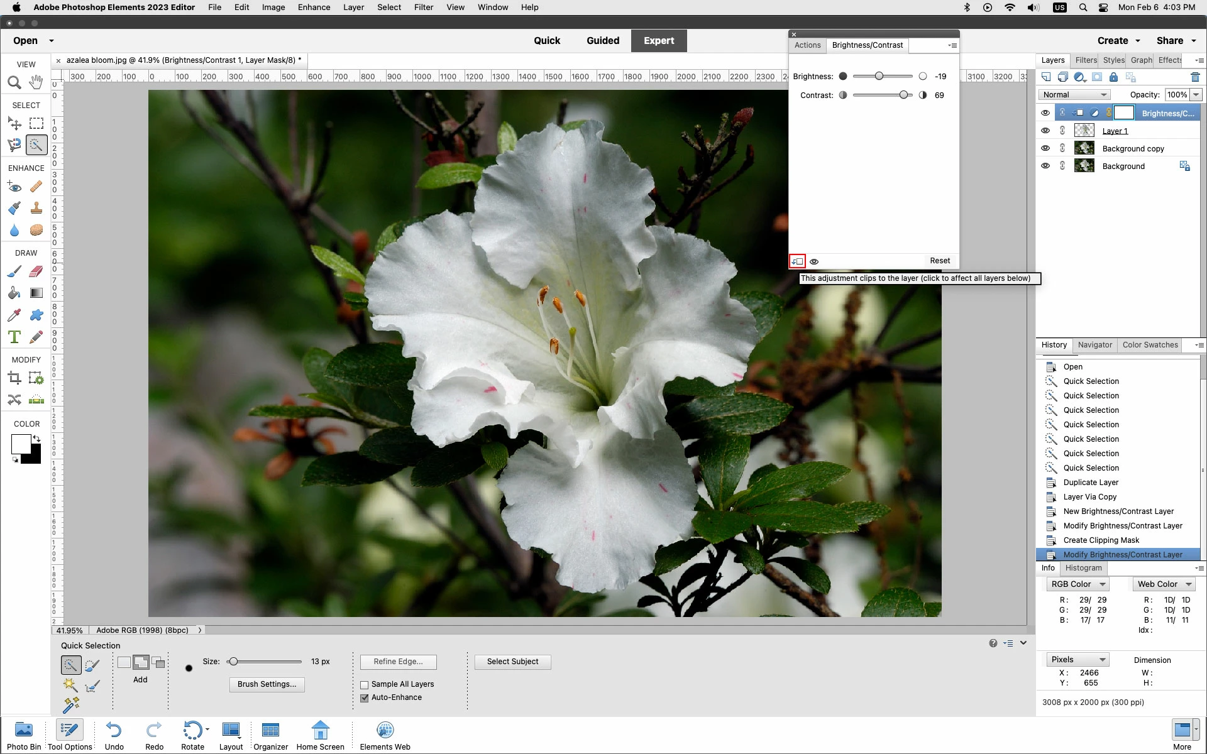Uncheck the Auto-Enhance option

click(x=364, y=698)
